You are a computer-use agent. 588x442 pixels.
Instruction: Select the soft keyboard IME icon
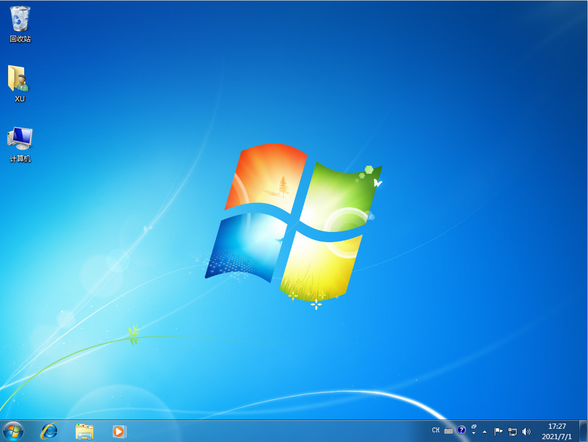449,430
